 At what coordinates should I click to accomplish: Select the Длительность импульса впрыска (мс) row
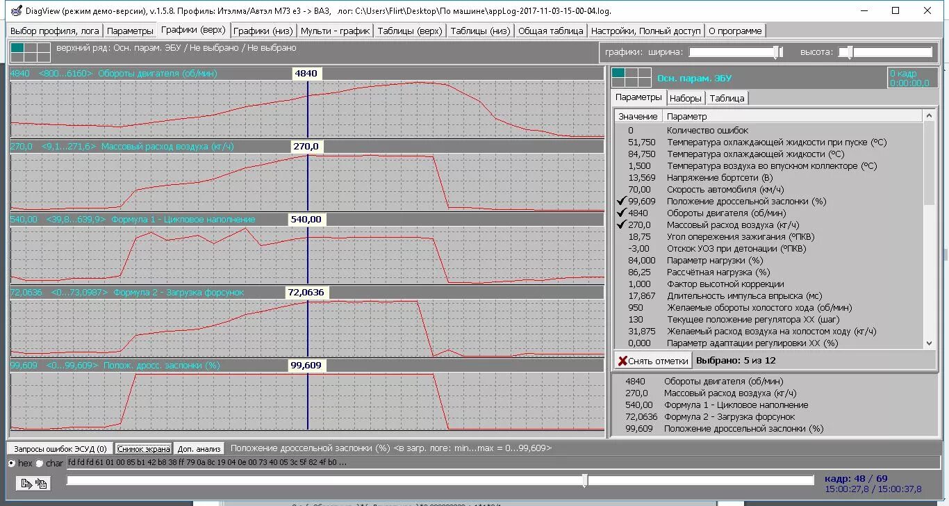[x=769, y=295]
